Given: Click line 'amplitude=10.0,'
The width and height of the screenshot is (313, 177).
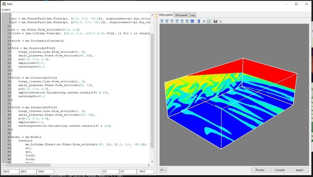Looking at the screenshot, I should click(x=31, y=122).
